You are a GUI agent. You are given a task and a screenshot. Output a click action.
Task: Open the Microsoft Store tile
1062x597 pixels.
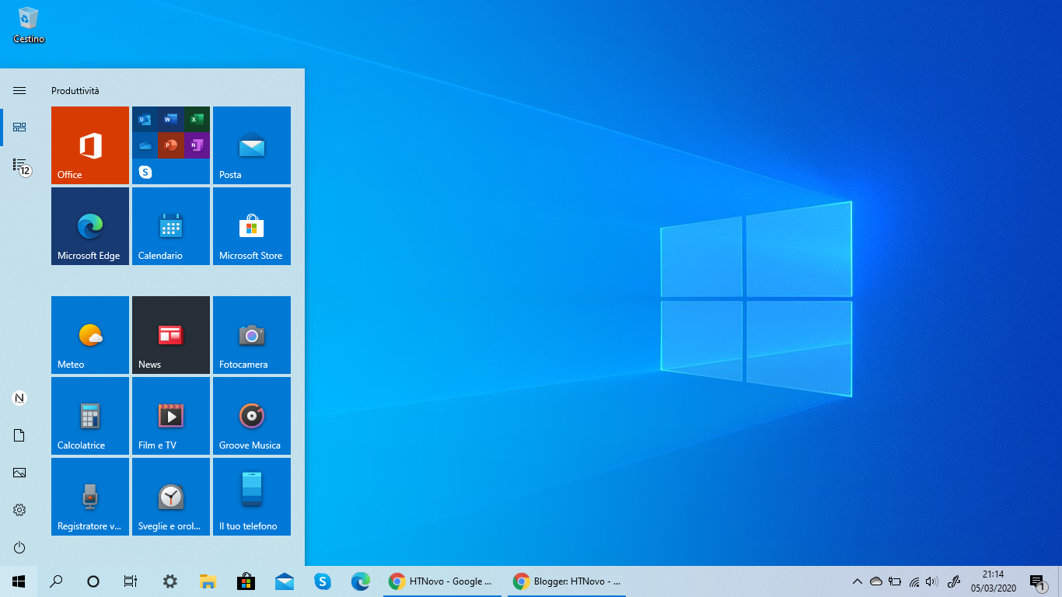[x=251, y=226]
